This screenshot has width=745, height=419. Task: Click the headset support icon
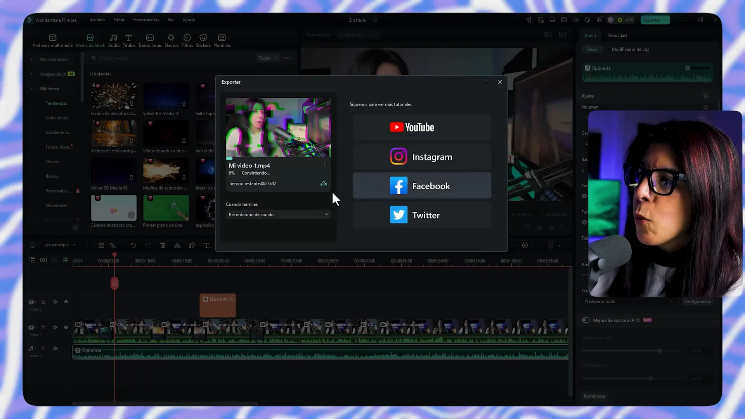(587, 20)
